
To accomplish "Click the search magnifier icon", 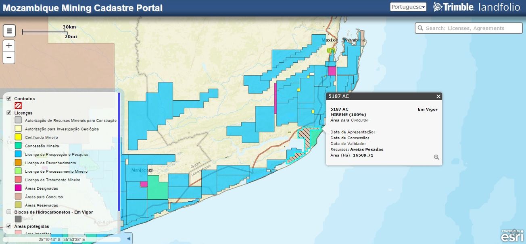I will [420, 28].
